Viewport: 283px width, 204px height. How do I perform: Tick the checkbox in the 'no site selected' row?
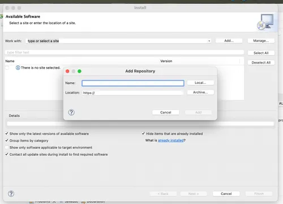(x=7, y=67)
